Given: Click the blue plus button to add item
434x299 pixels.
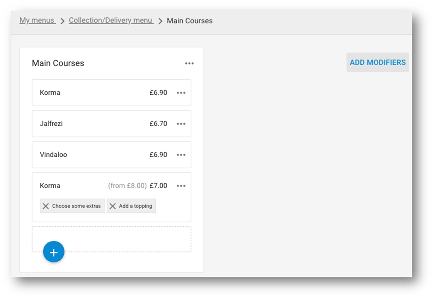Looking at the screenshot, I should point(53,252).
